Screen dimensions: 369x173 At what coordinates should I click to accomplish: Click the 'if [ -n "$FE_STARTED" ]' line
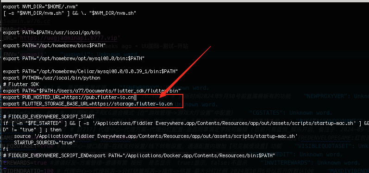(x=186, y=123)
